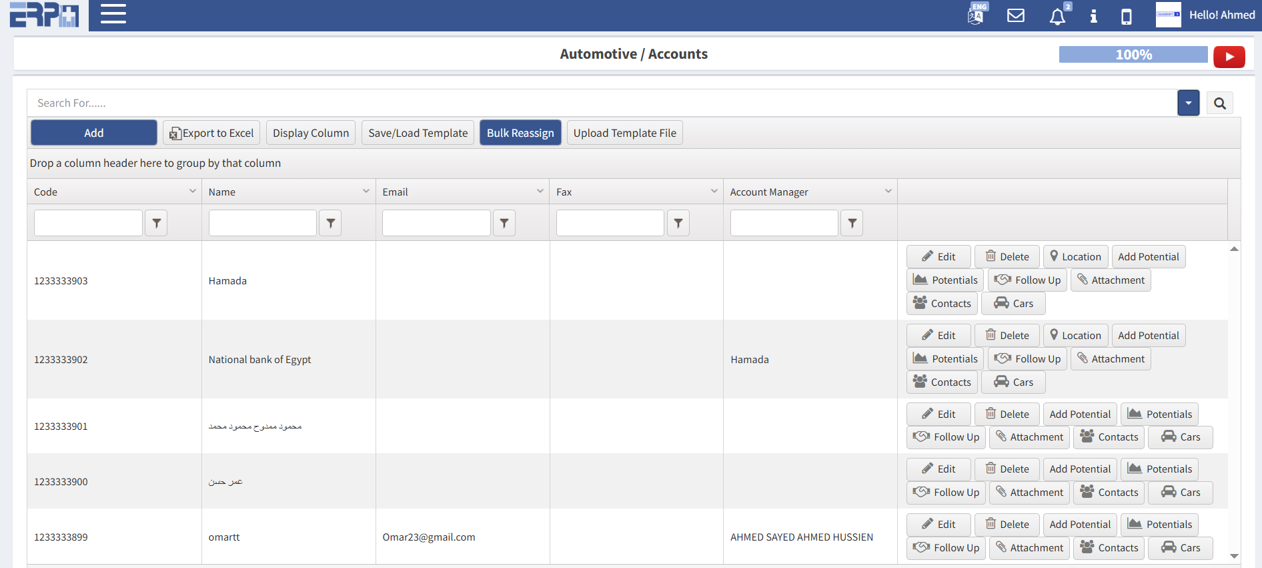The height and width of the screenshot is (568, 1262).
Task: Expand the search options dropdown
Action: (1188, 103)
